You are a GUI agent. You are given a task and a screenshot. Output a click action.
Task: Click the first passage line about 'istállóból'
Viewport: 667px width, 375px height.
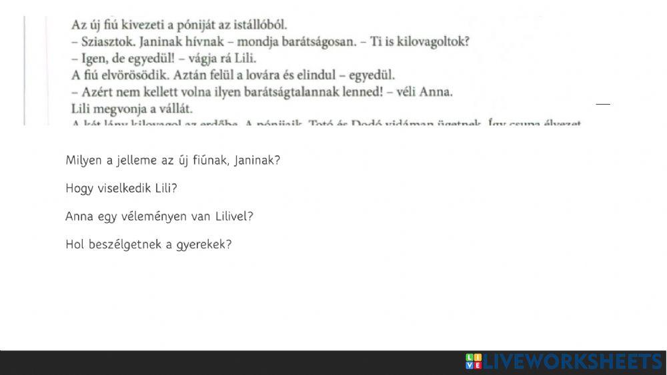click(179, 25)
